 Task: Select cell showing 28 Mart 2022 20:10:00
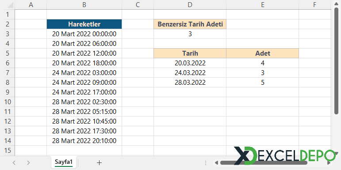pyautogui.click(x=84, y=141)
